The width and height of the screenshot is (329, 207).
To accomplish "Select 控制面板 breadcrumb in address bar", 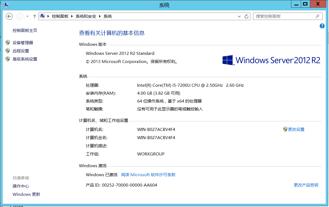I will [x=60, y=16].
